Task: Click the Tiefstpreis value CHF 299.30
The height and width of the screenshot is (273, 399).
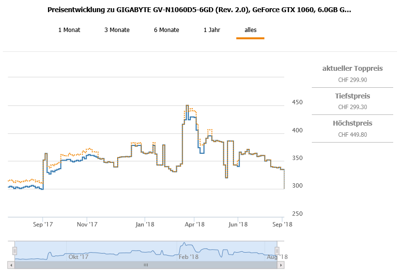Action: coord(353,107)
